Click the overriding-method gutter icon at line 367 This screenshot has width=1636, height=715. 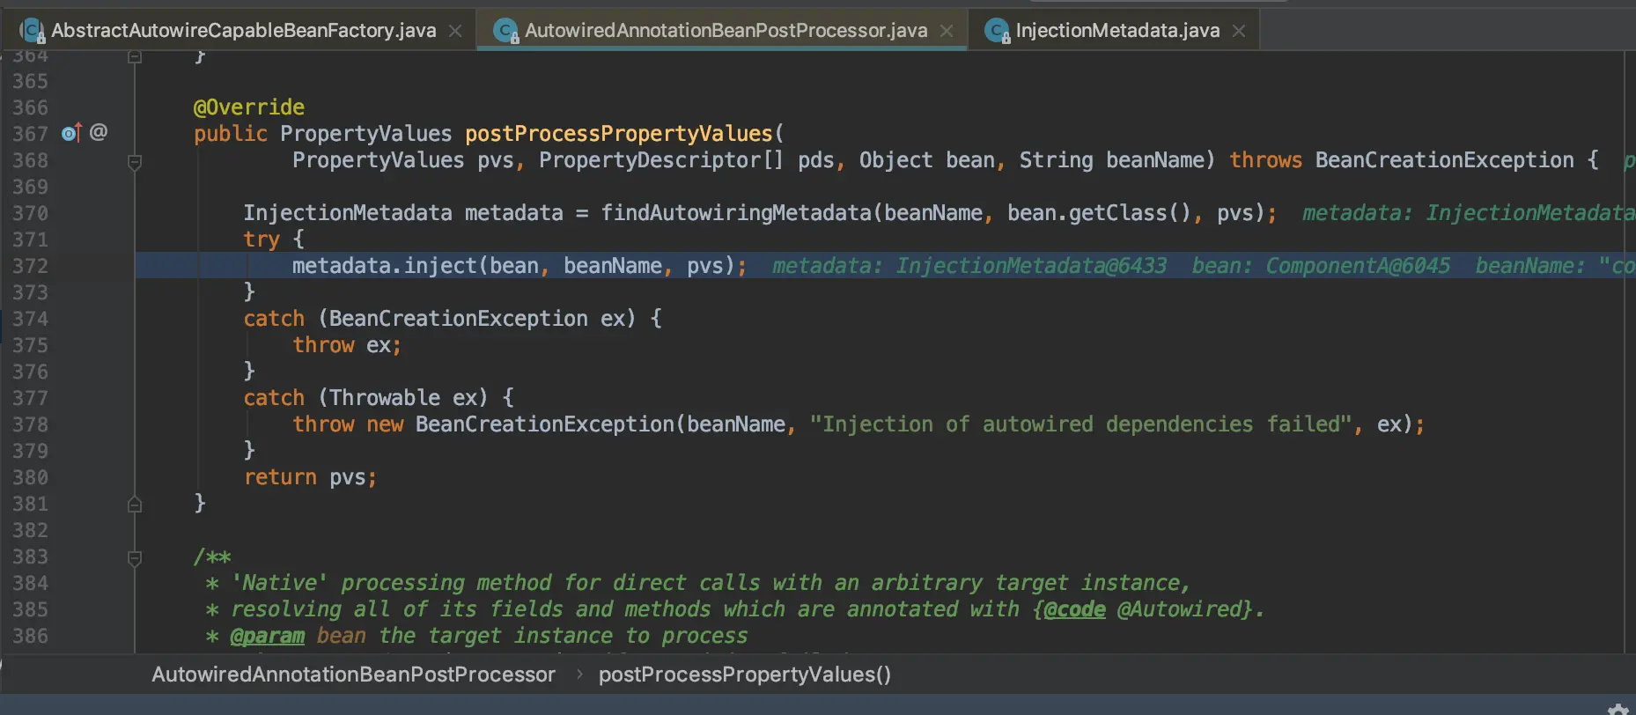pos(71,133)
